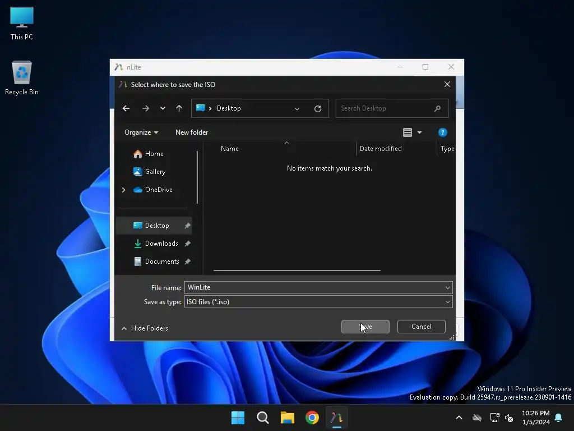Select Home in navigation pane
The height and width of the screenshot is (431, 574).
click(154, 154)
